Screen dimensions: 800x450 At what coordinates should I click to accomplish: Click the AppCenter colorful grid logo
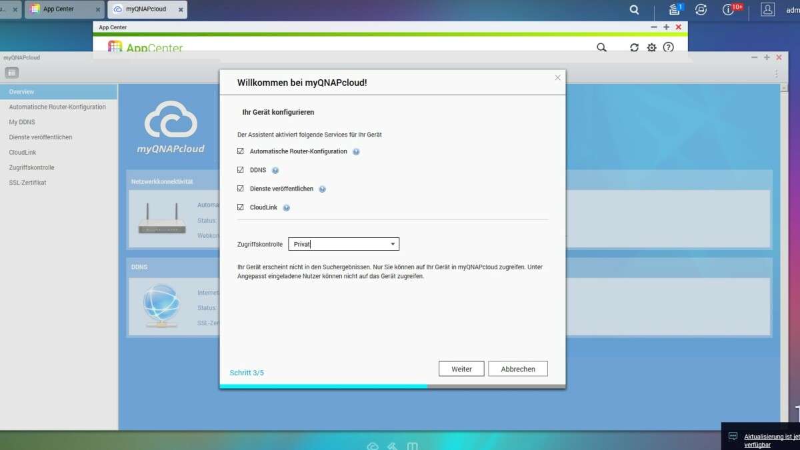click(x=115, y=47)
